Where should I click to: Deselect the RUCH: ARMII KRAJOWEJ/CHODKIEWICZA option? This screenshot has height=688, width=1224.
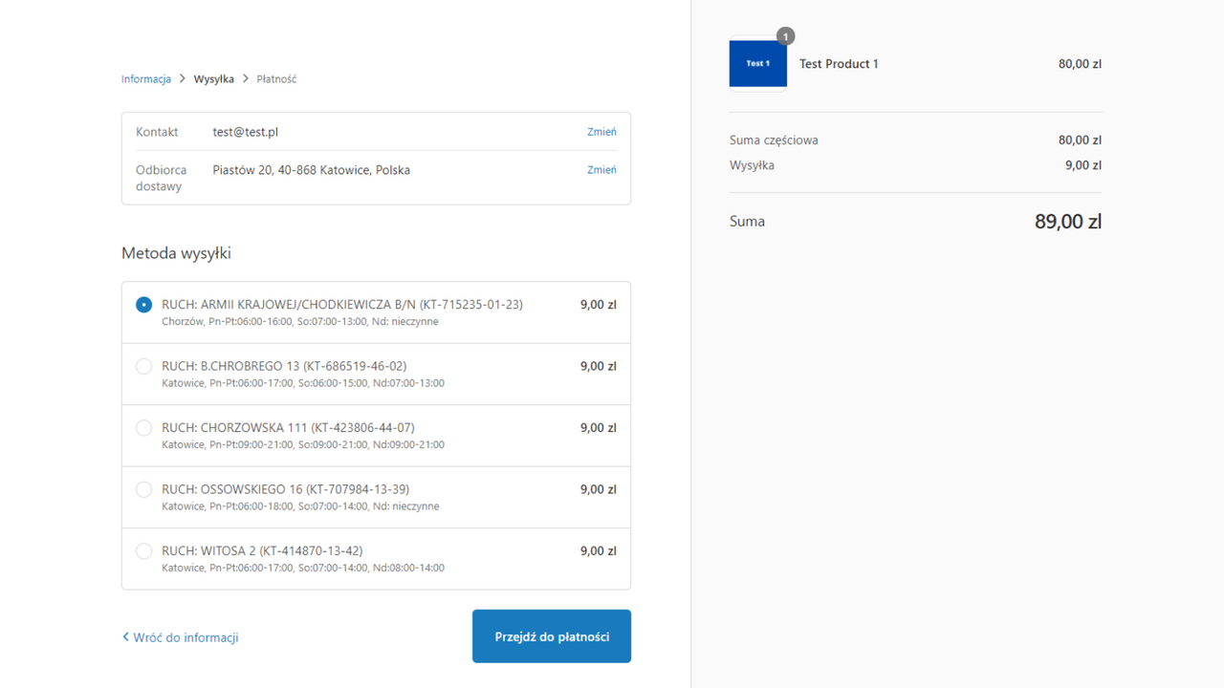pos(143,304)
